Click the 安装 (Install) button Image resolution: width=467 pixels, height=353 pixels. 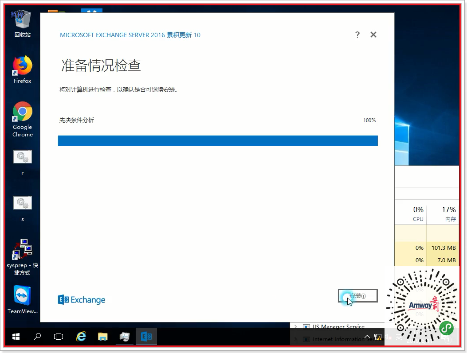pyautogui.click(x=358, y=295)
